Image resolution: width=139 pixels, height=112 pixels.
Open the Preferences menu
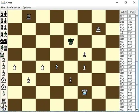pyautogui.click(x=14, y=7)
